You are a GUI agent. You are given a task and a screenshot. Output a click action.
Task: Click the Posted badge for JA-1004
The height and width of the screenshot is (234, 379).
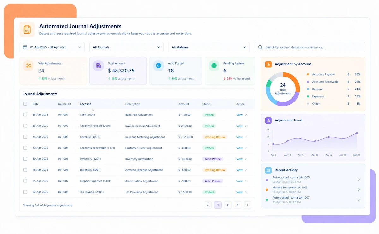tap(209, 148)
